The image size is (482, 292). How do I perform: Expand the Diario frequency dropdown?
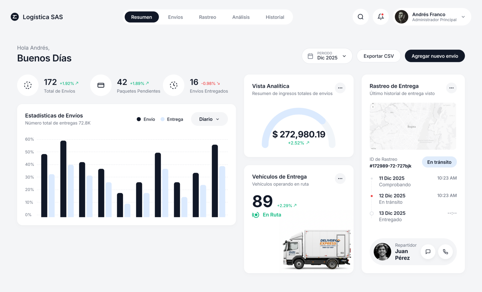pos(209,119)
